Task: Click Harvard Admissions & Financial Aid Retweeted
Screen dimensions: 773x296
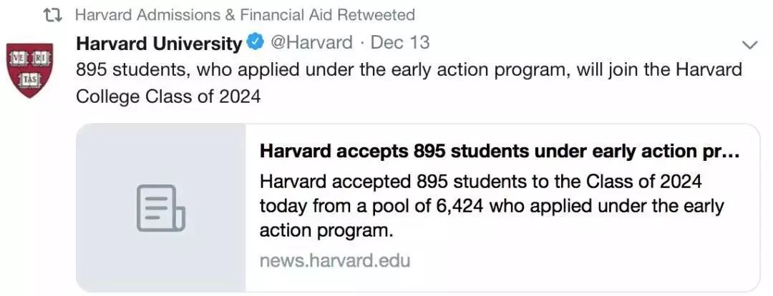Action: coord(245,15)
